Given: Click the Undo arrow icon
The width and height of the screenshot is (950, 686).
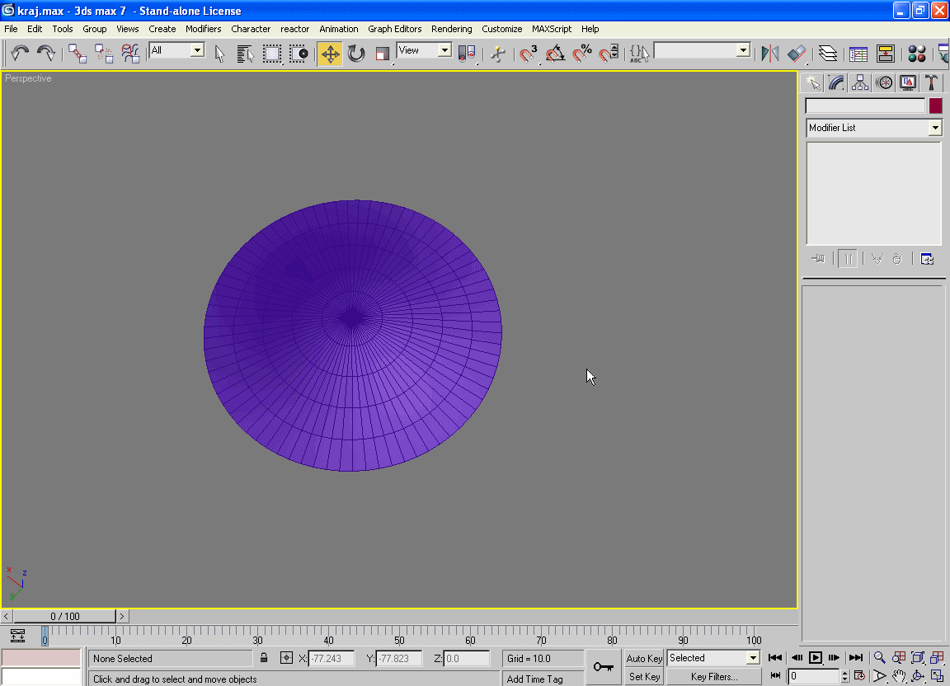Looking at the screenshot, I should (20, 54).
